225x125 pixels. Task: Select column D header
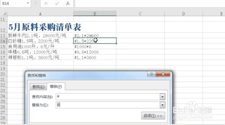[184, 14]
